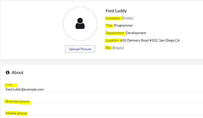Click the Location field label
The image size is (203, 118).
click(x=112, y=40)
